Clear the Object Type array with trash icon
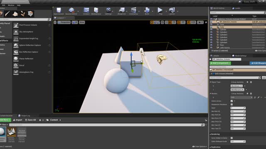266x149 pixels. 251,82
